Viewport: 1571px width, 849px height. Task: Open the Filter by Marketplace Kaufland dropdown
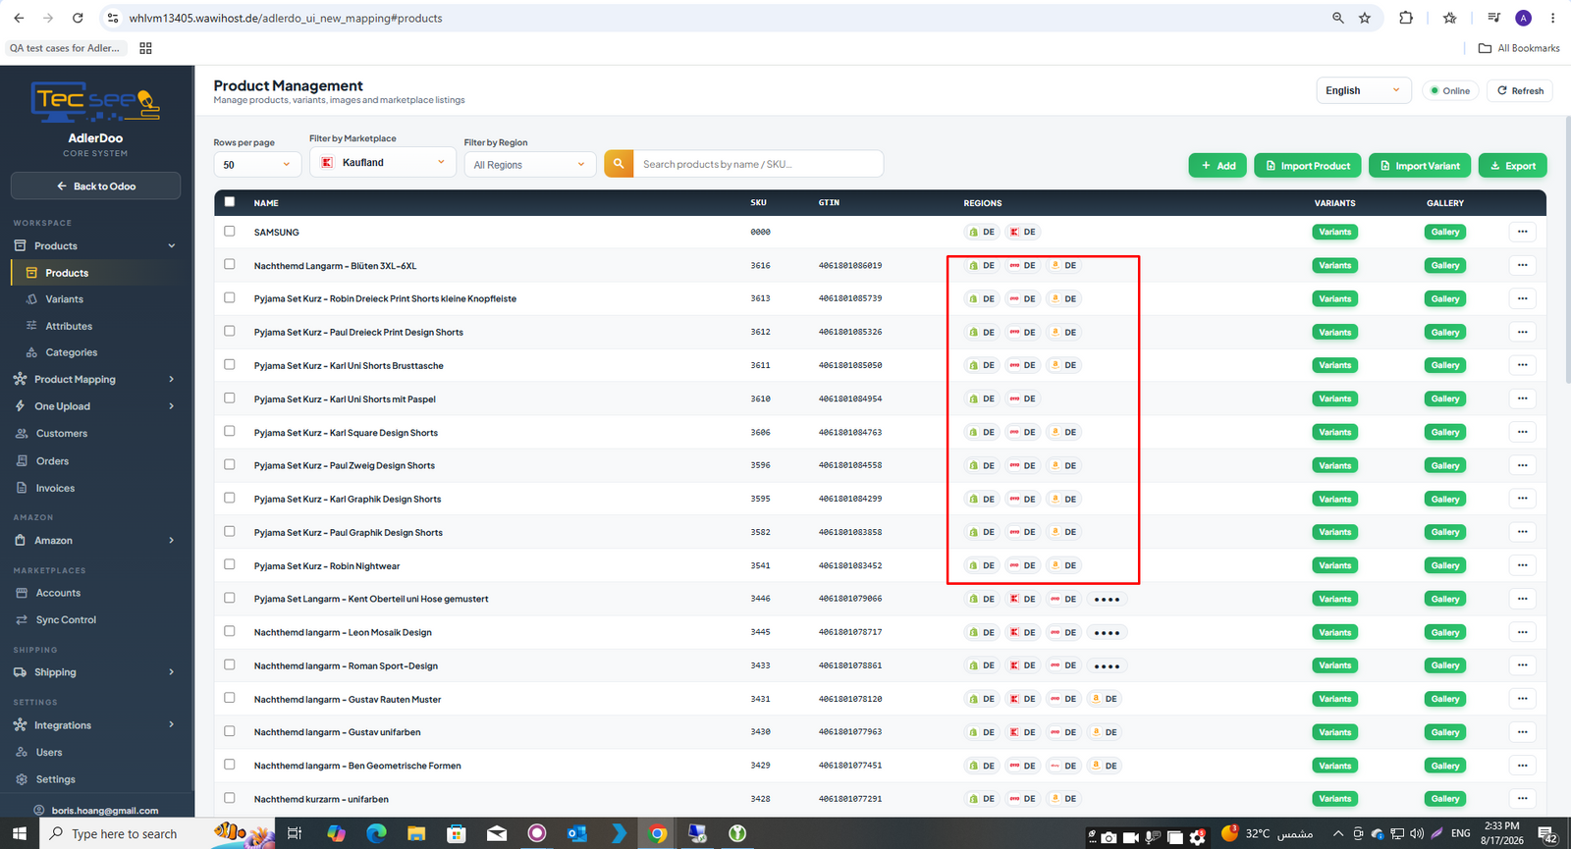coord(383,162)
